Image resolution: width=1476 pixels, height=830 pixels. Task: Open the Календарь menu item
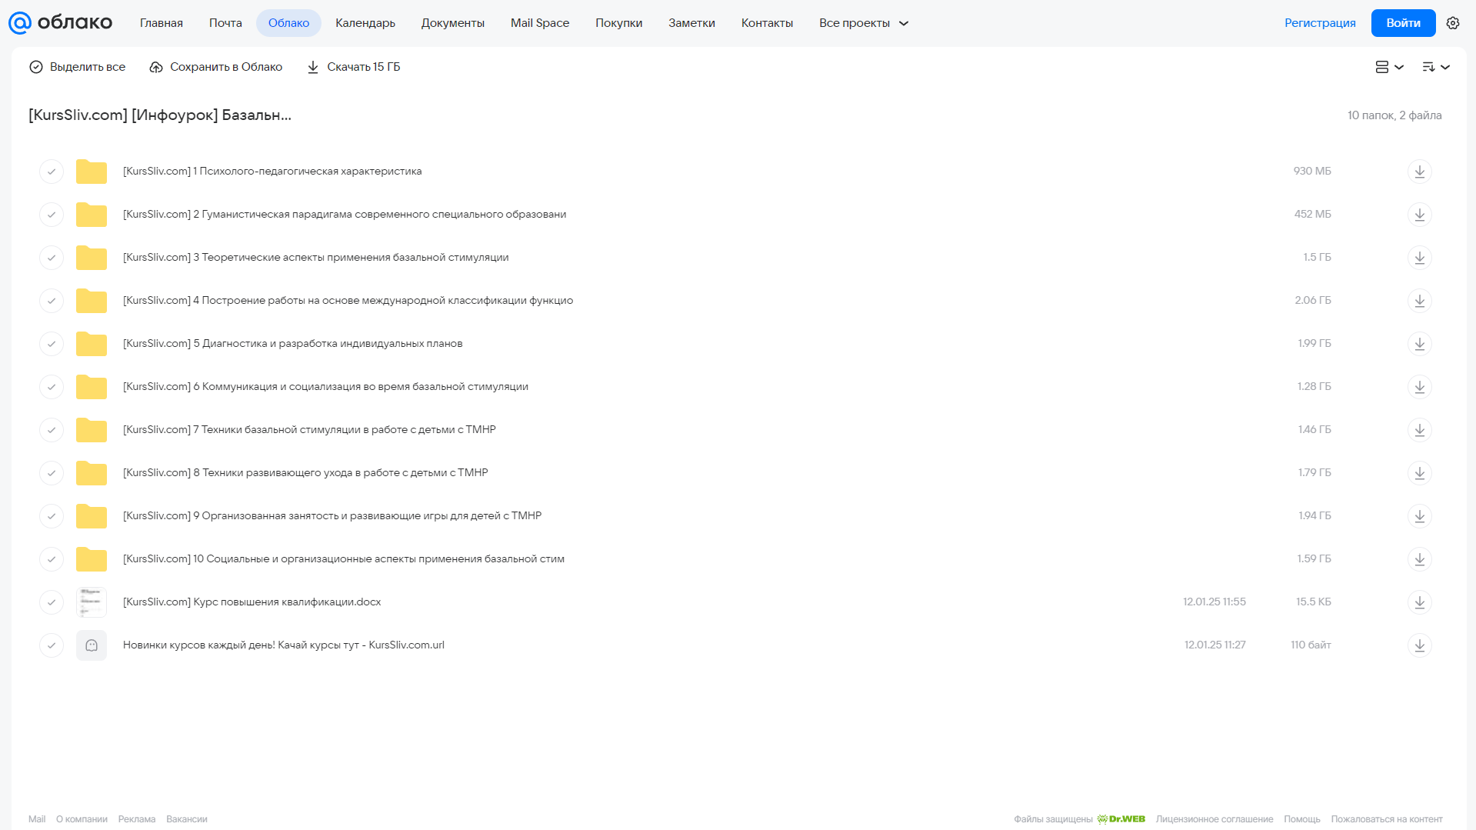[x=365, y=23]
